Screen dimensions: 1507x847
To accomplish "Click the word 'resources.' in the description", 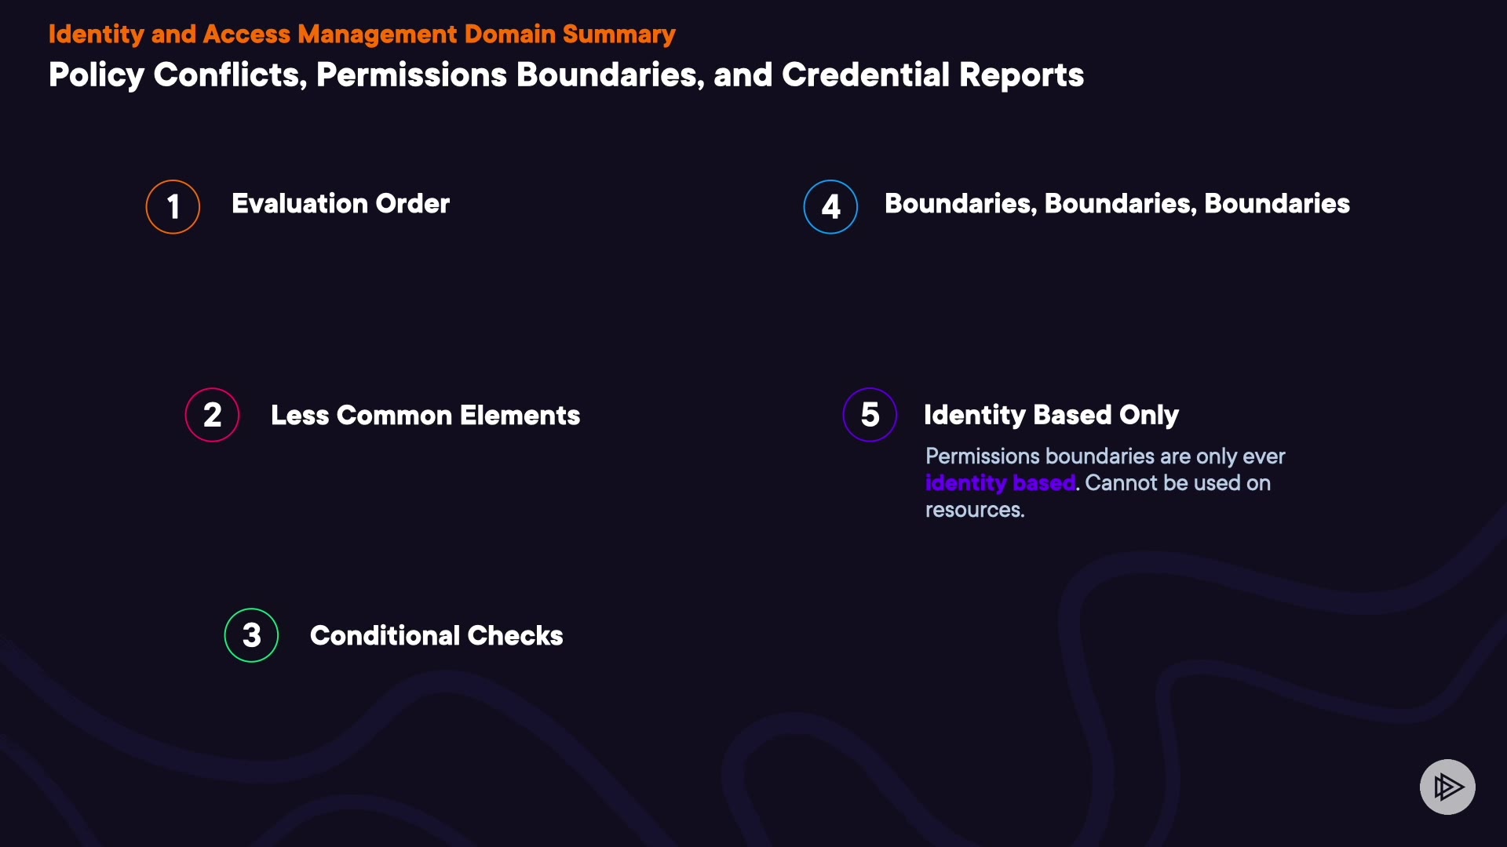I will pos(975,510).
